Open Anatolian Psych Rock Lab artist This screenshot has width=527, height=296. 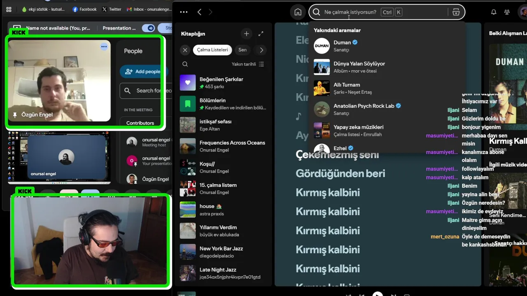[x=387, y=109]
